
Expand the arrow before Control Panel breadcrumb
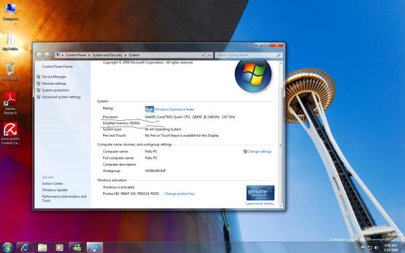pos(63,55)
